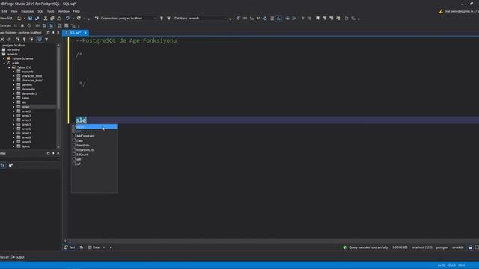Select the ornekdb database node
This screenshot has width=479, height=269.
point(12,54)
